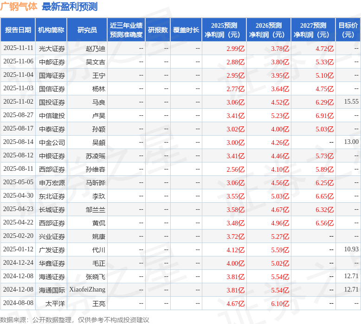Click the 研报数 column header

pos(158,30)
